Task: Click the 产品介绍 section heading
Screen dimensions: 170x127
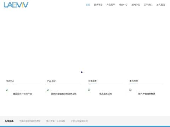Action: (51, 81)
